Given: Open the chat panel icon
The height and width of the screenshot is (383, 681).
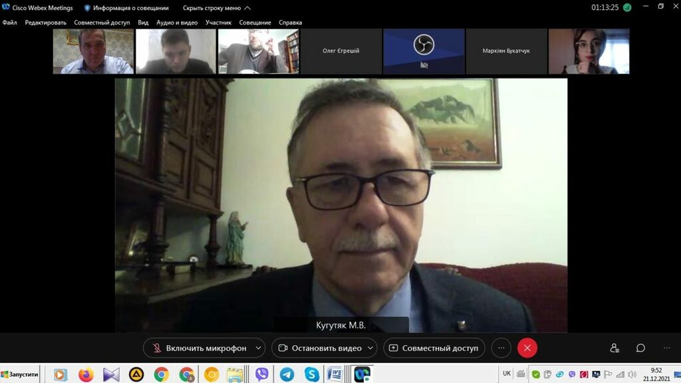Looking at the screenshot, I should [x=640, y=348].
